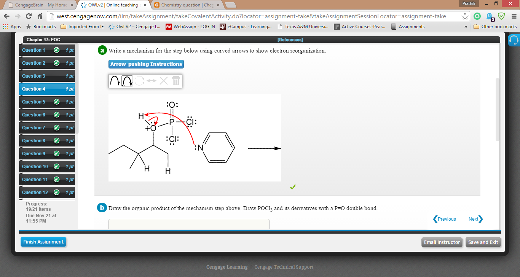Toggle the bookmark star in the address bar
Image resolution: width=520 pixels, height=277 pixels.
[x=466, y=17]
